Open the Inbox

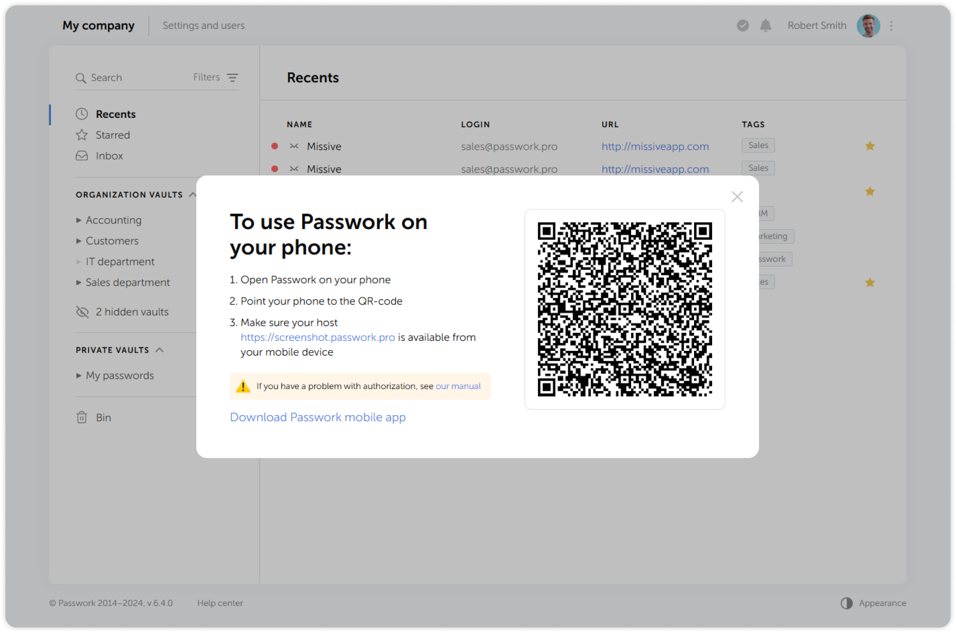(109, 156)
